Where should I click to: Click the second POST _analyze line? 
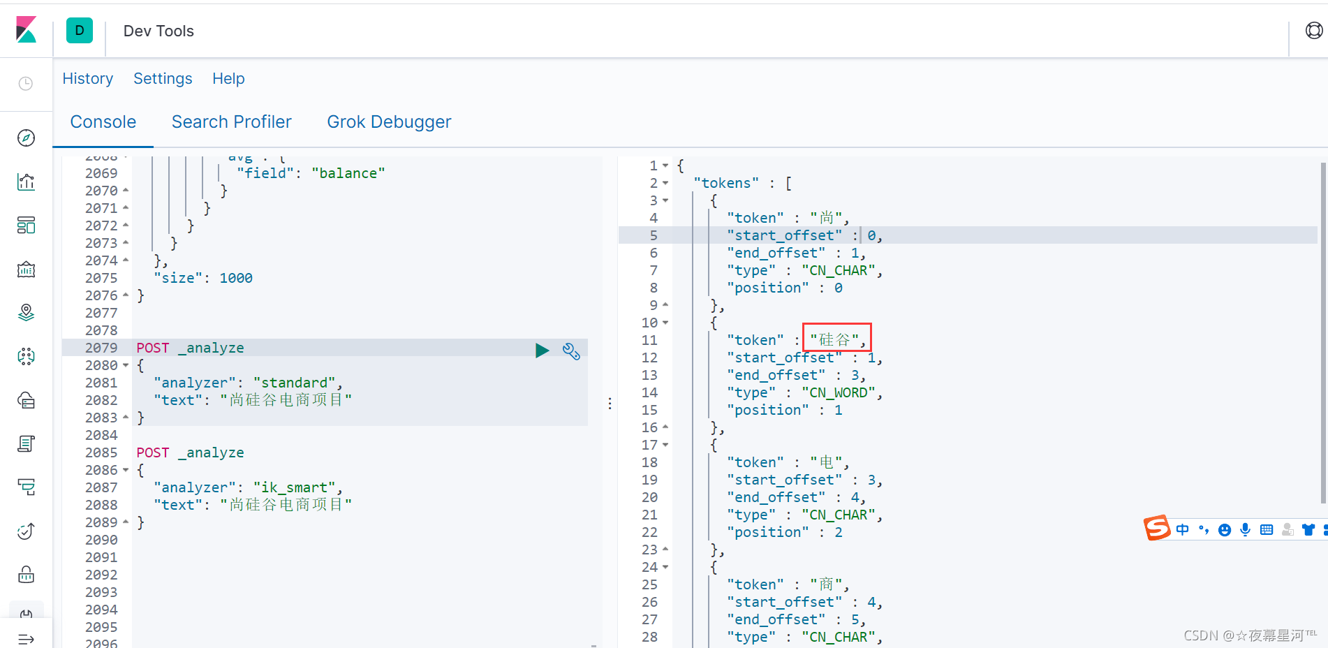[x=190, y=452]
